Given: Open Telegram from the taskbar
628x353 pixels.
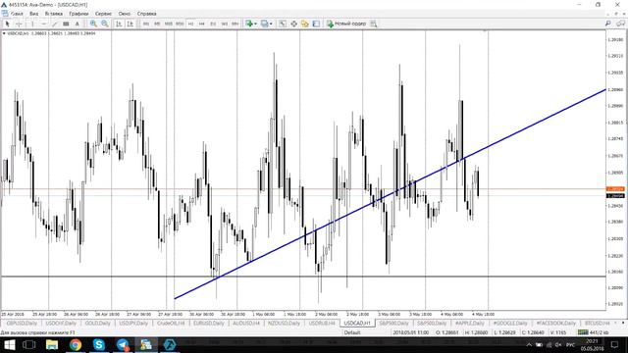Looking at the screenshot, I should click(123, 344).
